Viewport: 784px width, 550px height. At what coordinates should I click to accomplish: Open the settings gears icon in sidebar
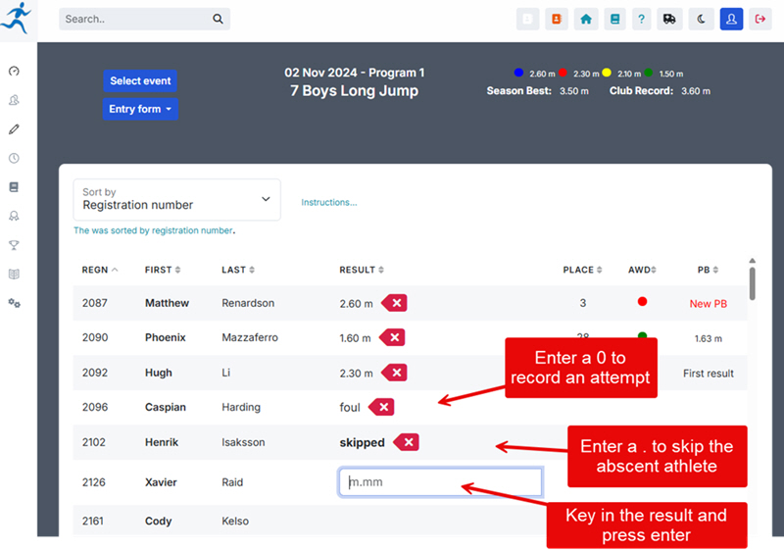point(15,303)
